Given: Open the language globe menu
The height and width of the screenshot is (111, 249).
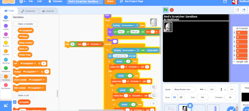Looking at the screenshot, I should (22, 1).
